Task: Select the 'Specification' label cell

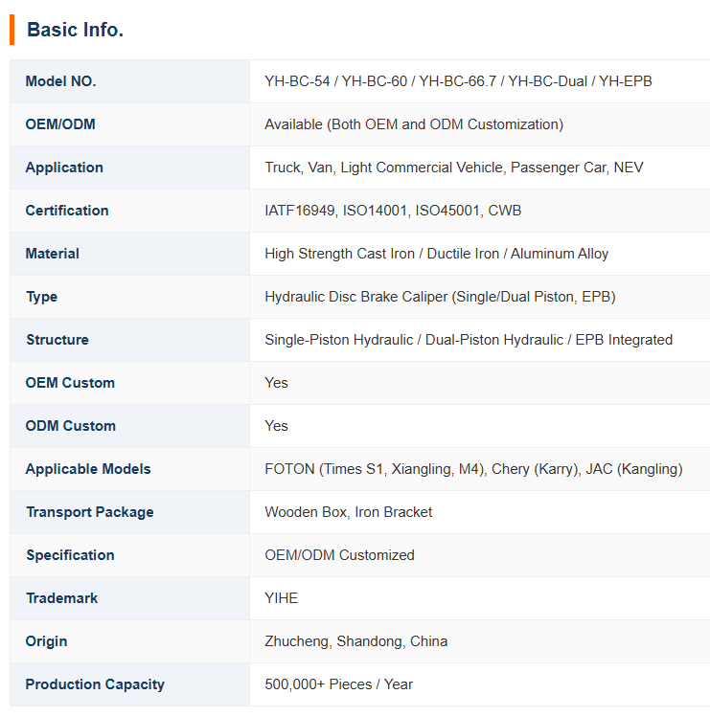Action: [130, 554]
